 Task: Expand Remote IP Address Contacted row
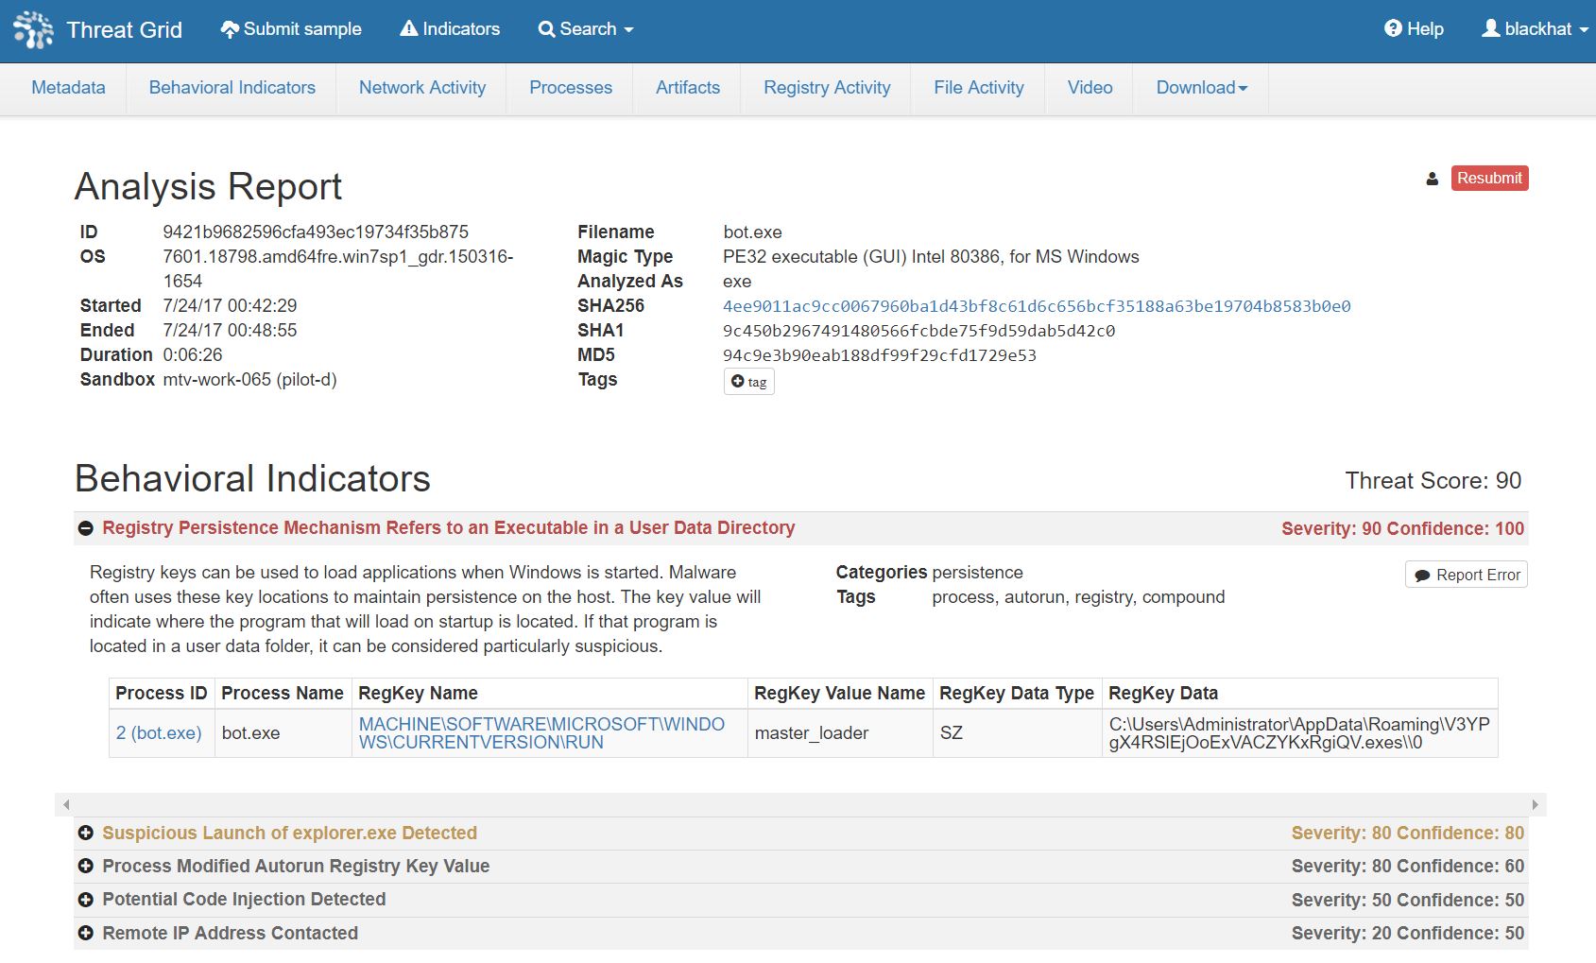pos(86,933)
